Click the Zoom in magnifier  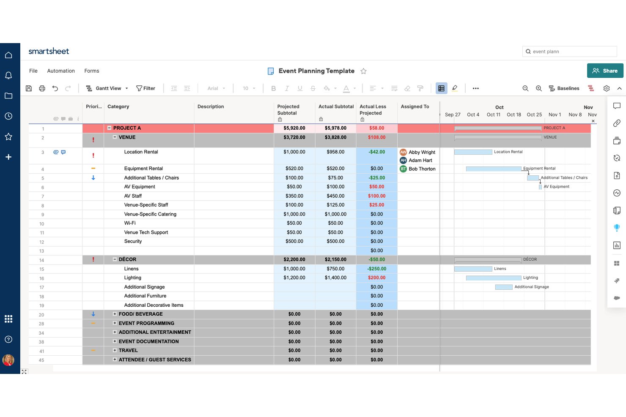coord(539,88)
